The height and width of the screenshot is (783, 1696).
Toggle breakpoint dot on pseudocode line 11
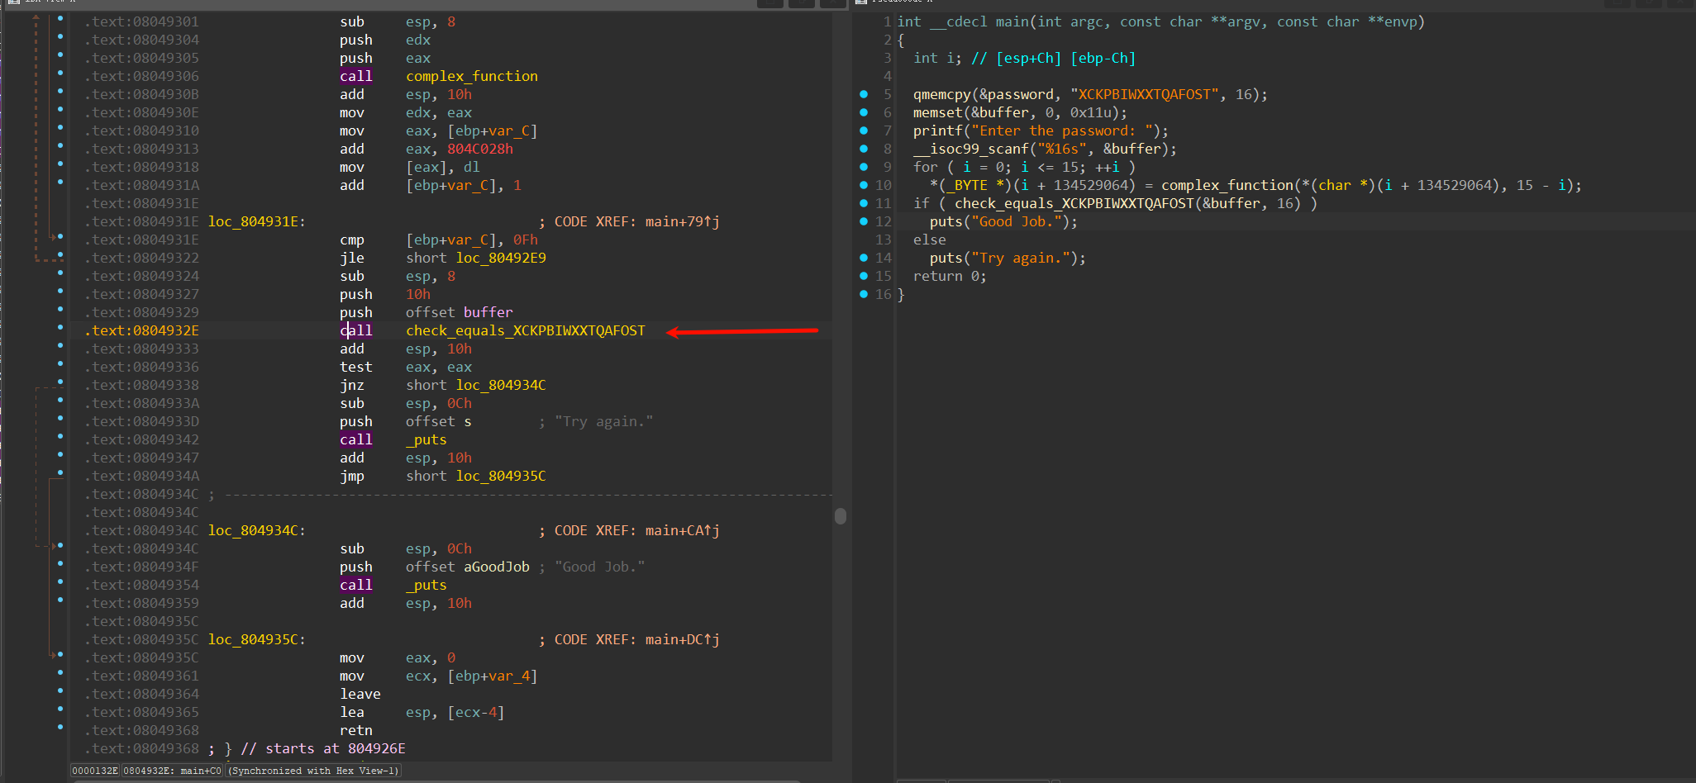864,203
